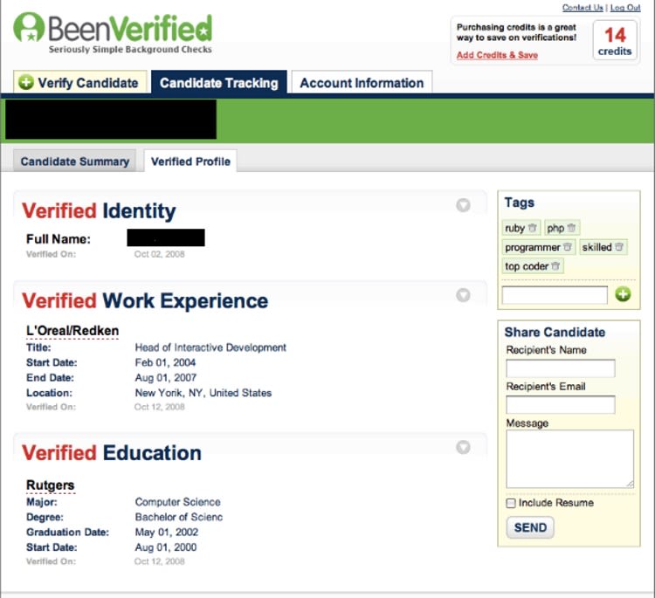This screenshot has height=598, width=655.
Task: Click the ruby tag label
Action: point(514,228)
